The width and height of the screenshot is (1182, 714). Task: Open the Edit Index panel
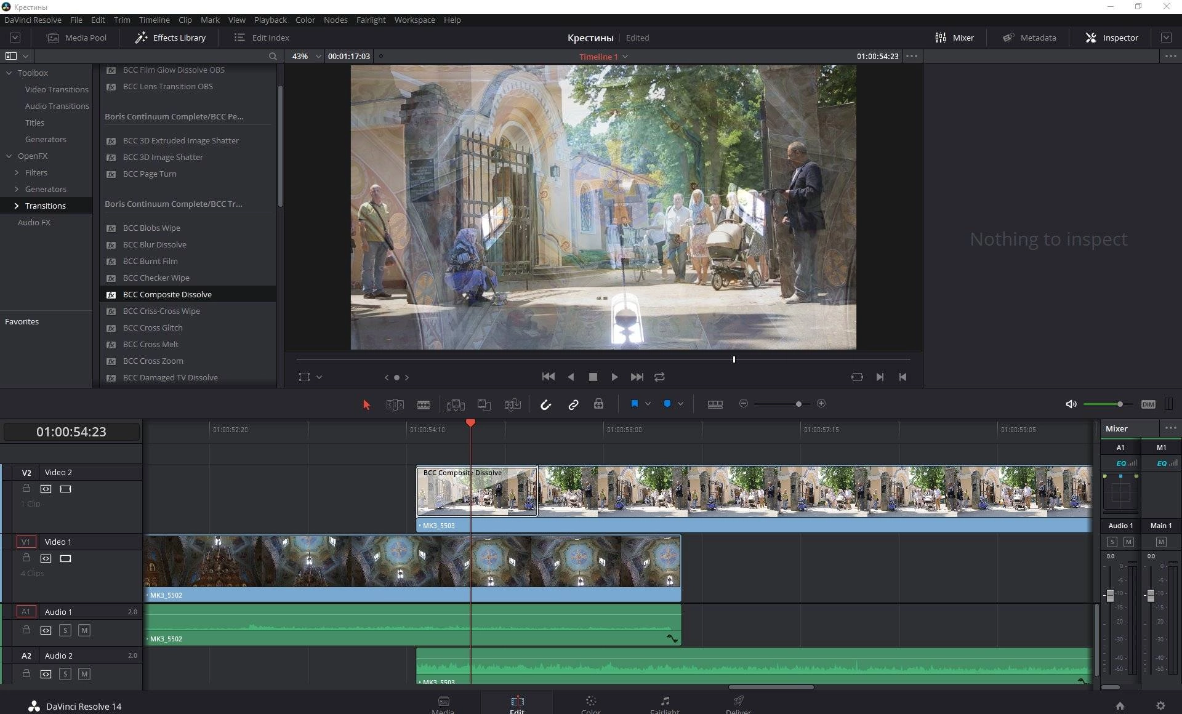(262, 38)
